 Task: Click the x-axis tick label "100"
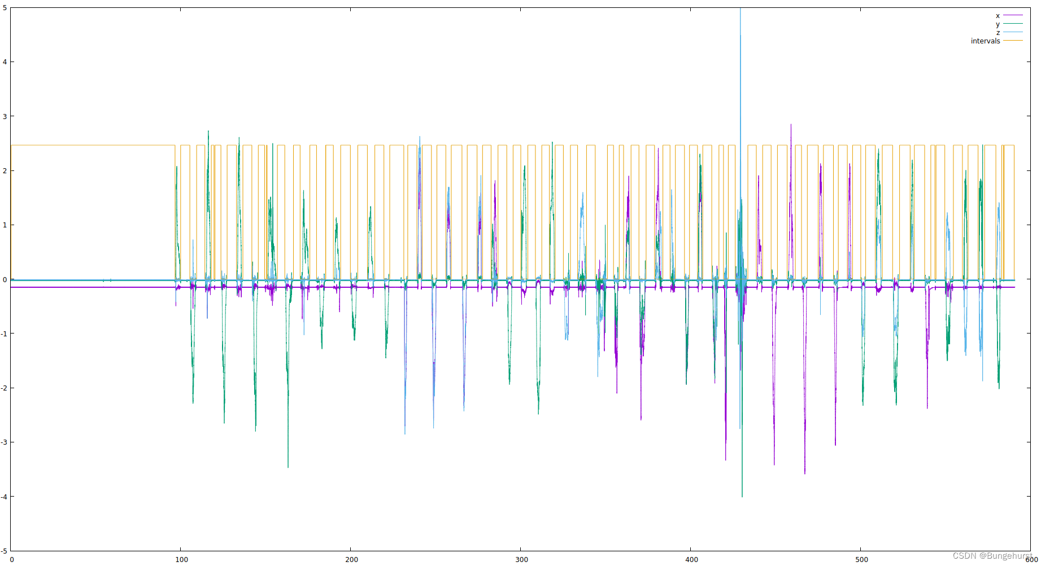click(x=182, y=560)
